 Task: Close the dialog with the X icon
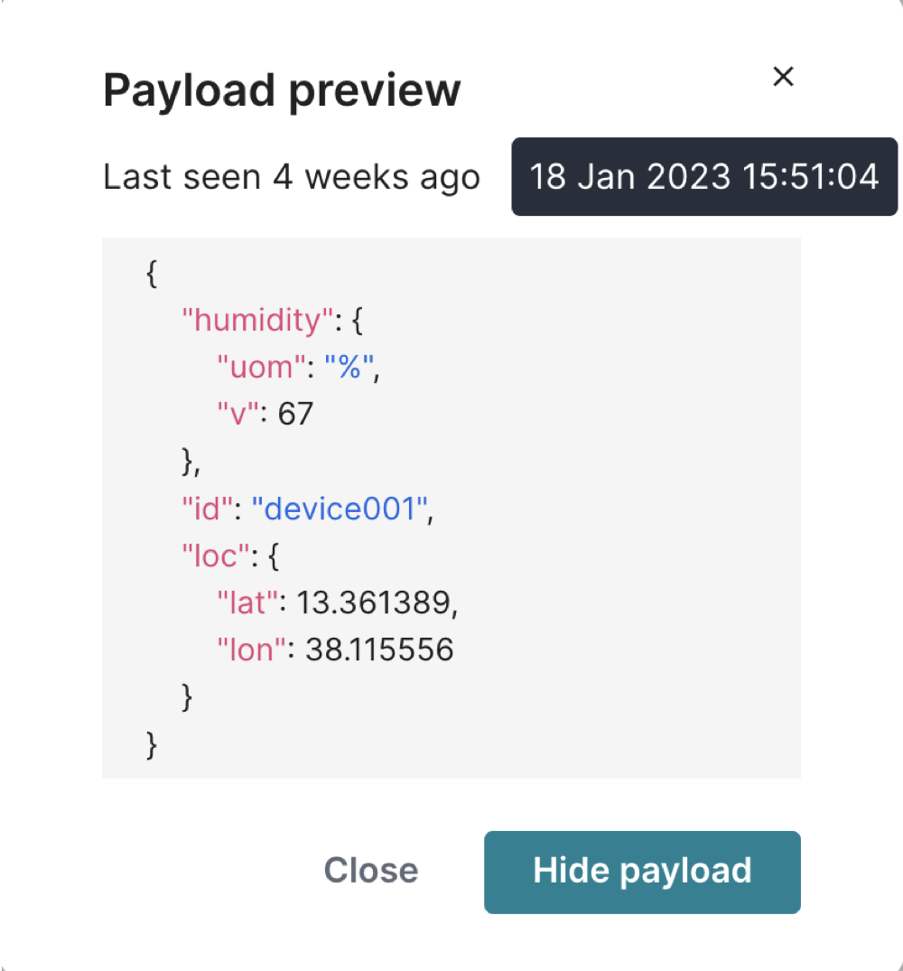(783, 77)
